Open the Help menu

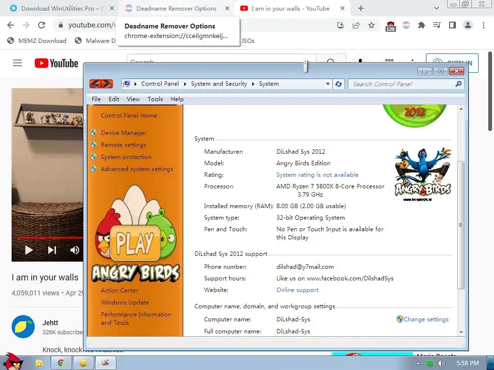click(x=177, y=99)
